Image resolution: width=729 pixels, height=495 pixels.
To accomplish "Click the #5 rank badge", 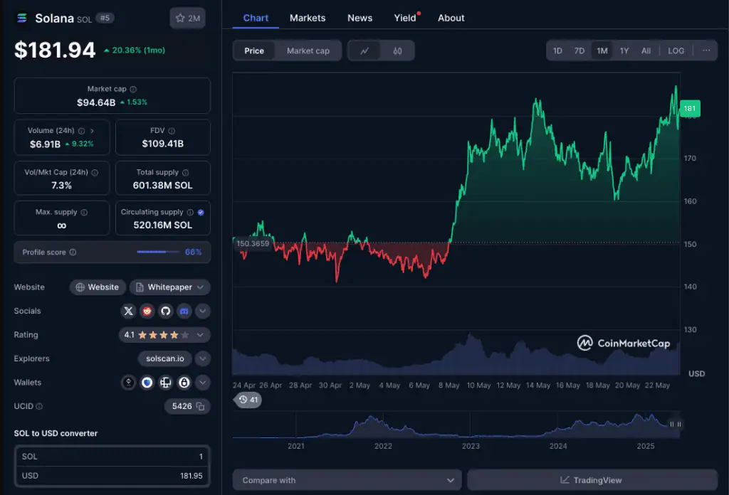I will click(105, 18).
